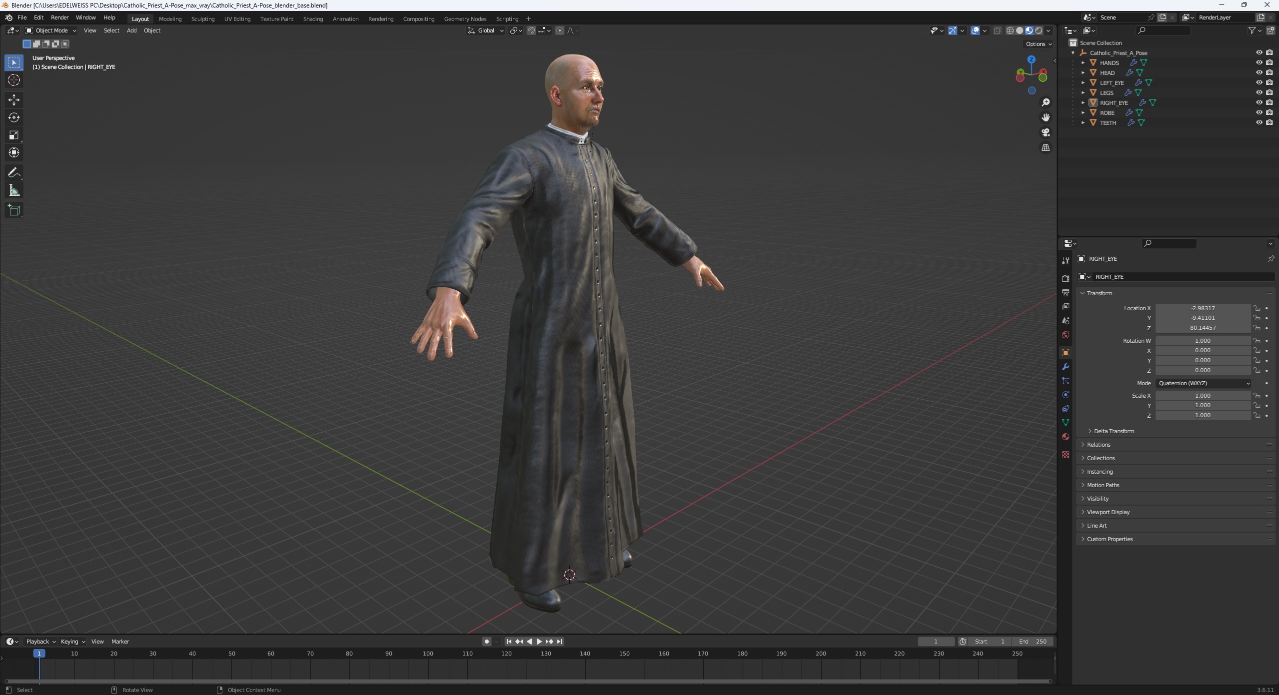
Task: Select the Cursor tool
Action: point(14,80)
